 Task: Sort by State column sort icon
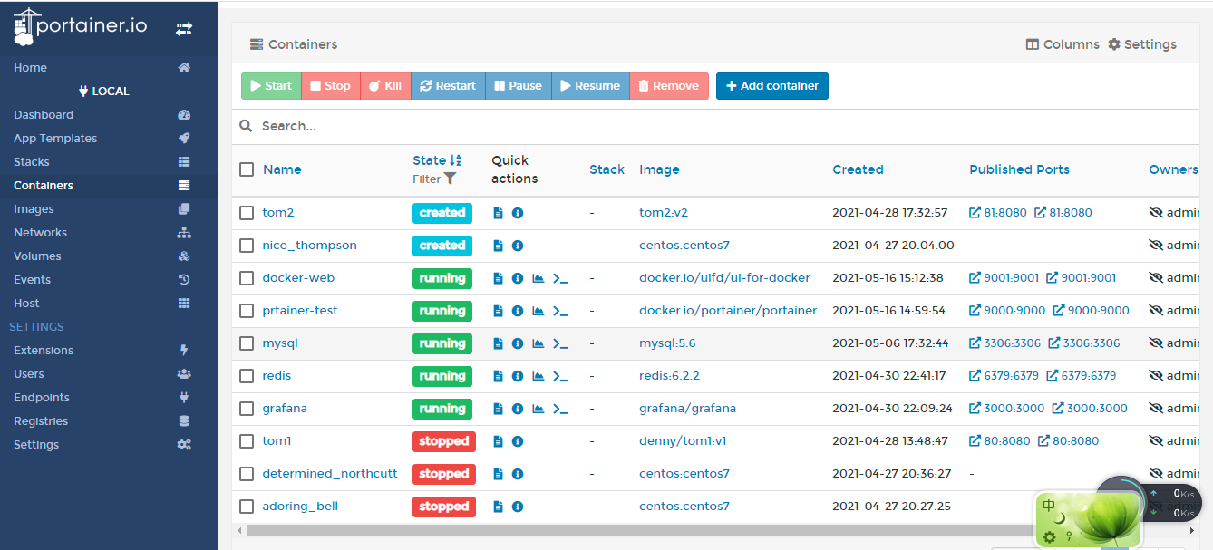point(455,160)
